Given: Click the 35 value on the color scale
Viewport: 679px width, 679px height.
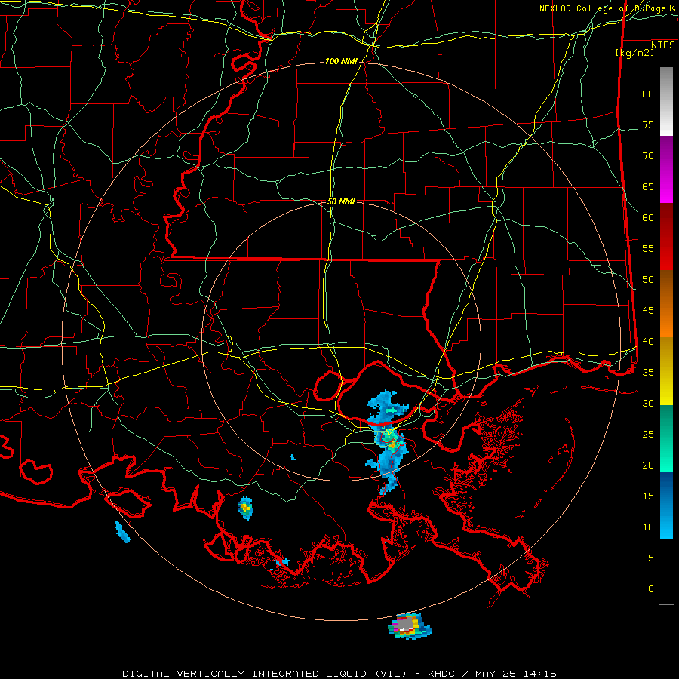Looking at the screenshot, I should coord(648,373).
